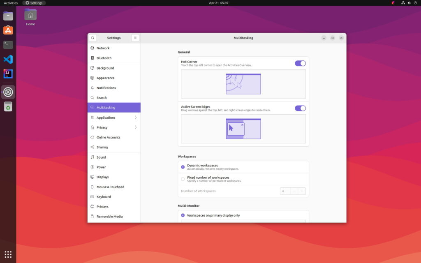Click the Activities button

coord(11,3)
